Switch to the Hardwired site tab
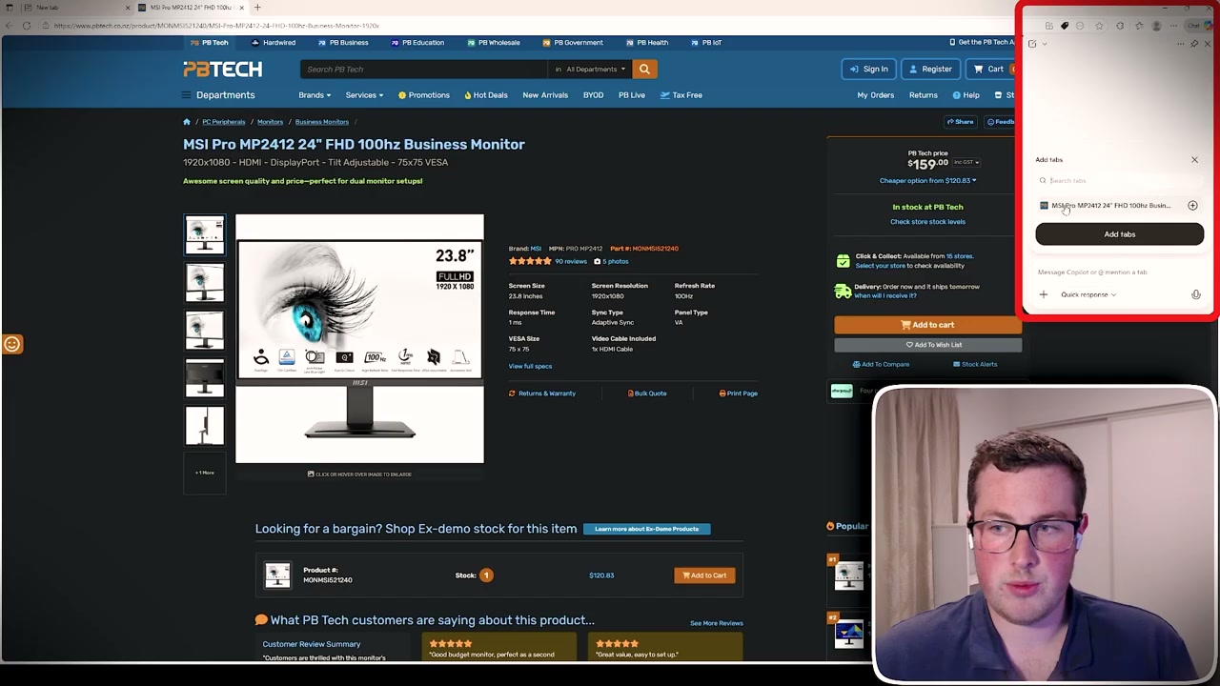The image size is (1220, 686). 274,43
